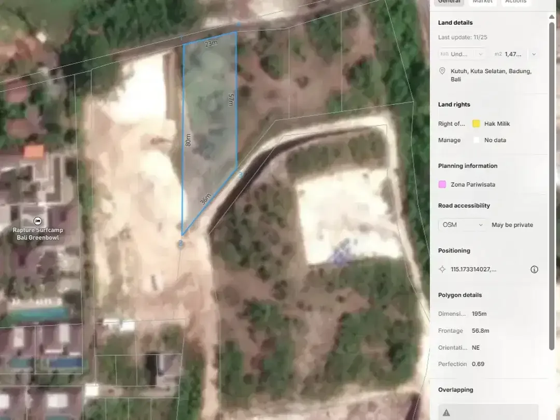Click the Overlapping section heading
Screen dimensions: 560x420
click(x=456, y=389)
